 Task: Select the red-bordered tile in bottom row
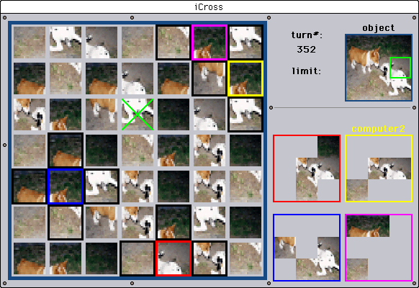174,258
